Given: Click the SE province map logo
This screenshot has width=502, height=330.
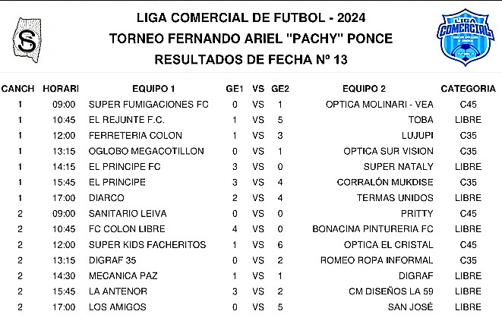Looking at the screenshot, I should [27, 40].
